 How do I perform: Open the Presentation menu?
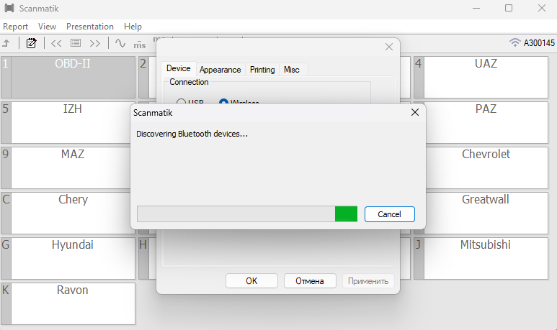90,27
